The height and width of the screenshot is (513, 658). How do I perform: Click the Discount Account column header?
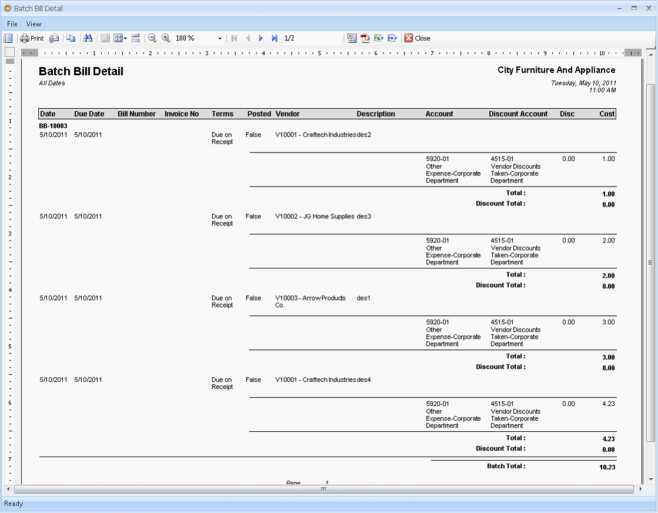pyautogui.click(x=518, y=114)
